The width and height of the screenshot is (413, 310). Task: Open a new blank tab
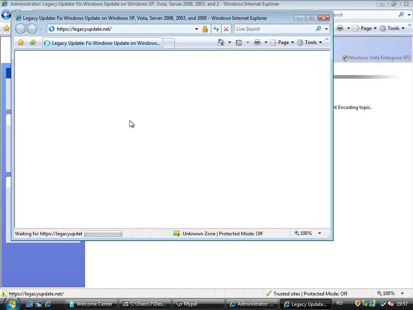169,44
